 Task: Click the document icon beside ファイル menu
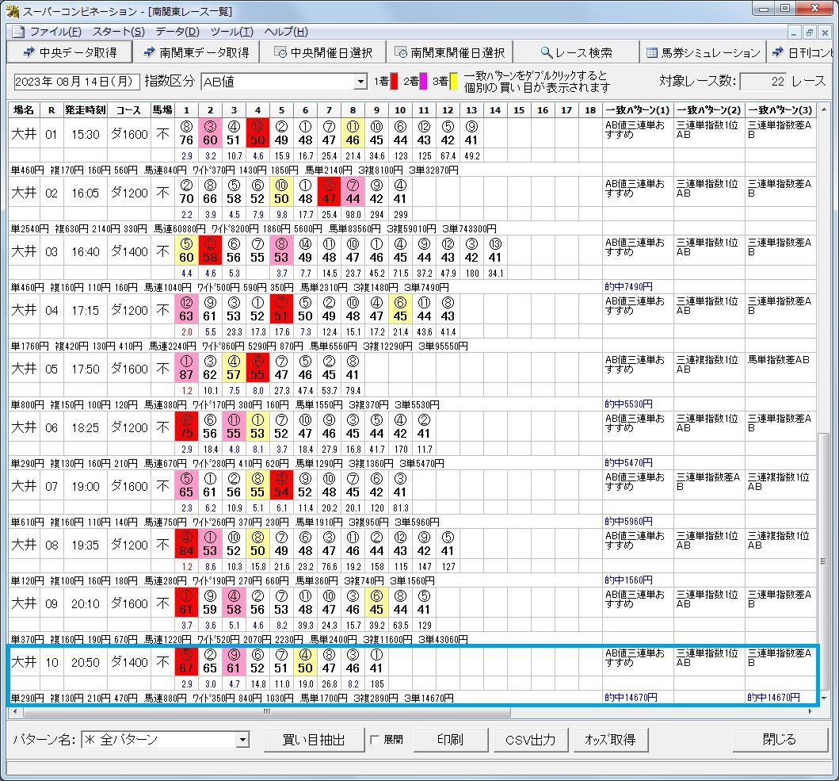coord(18,32)
